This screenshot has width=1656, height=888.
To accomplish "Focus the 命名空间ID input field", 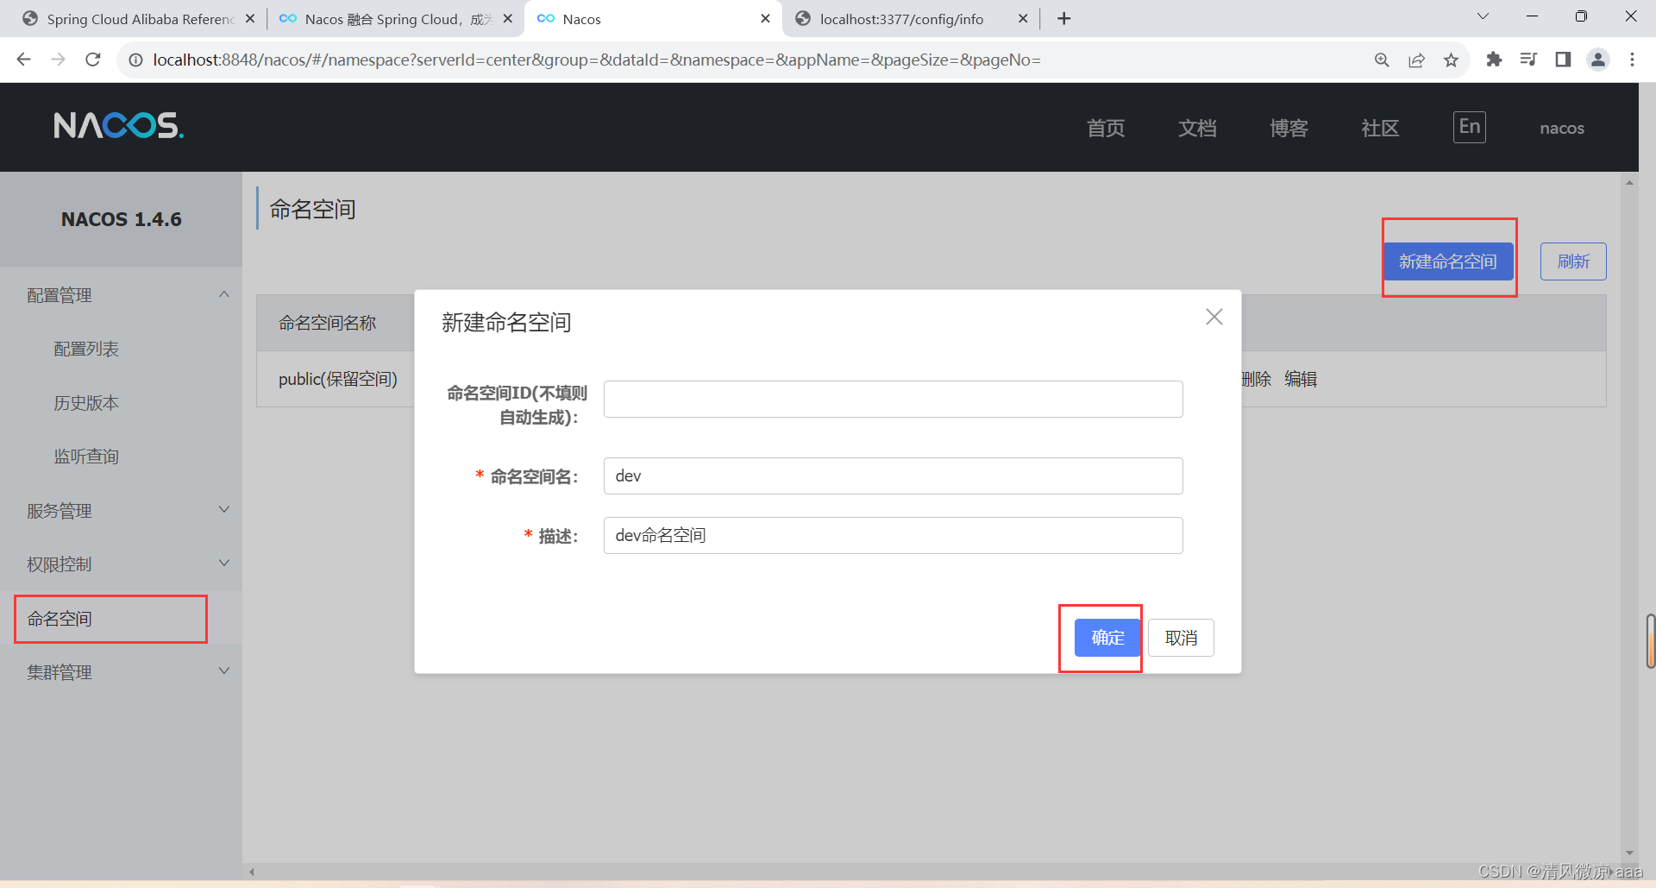I will 893,399.
